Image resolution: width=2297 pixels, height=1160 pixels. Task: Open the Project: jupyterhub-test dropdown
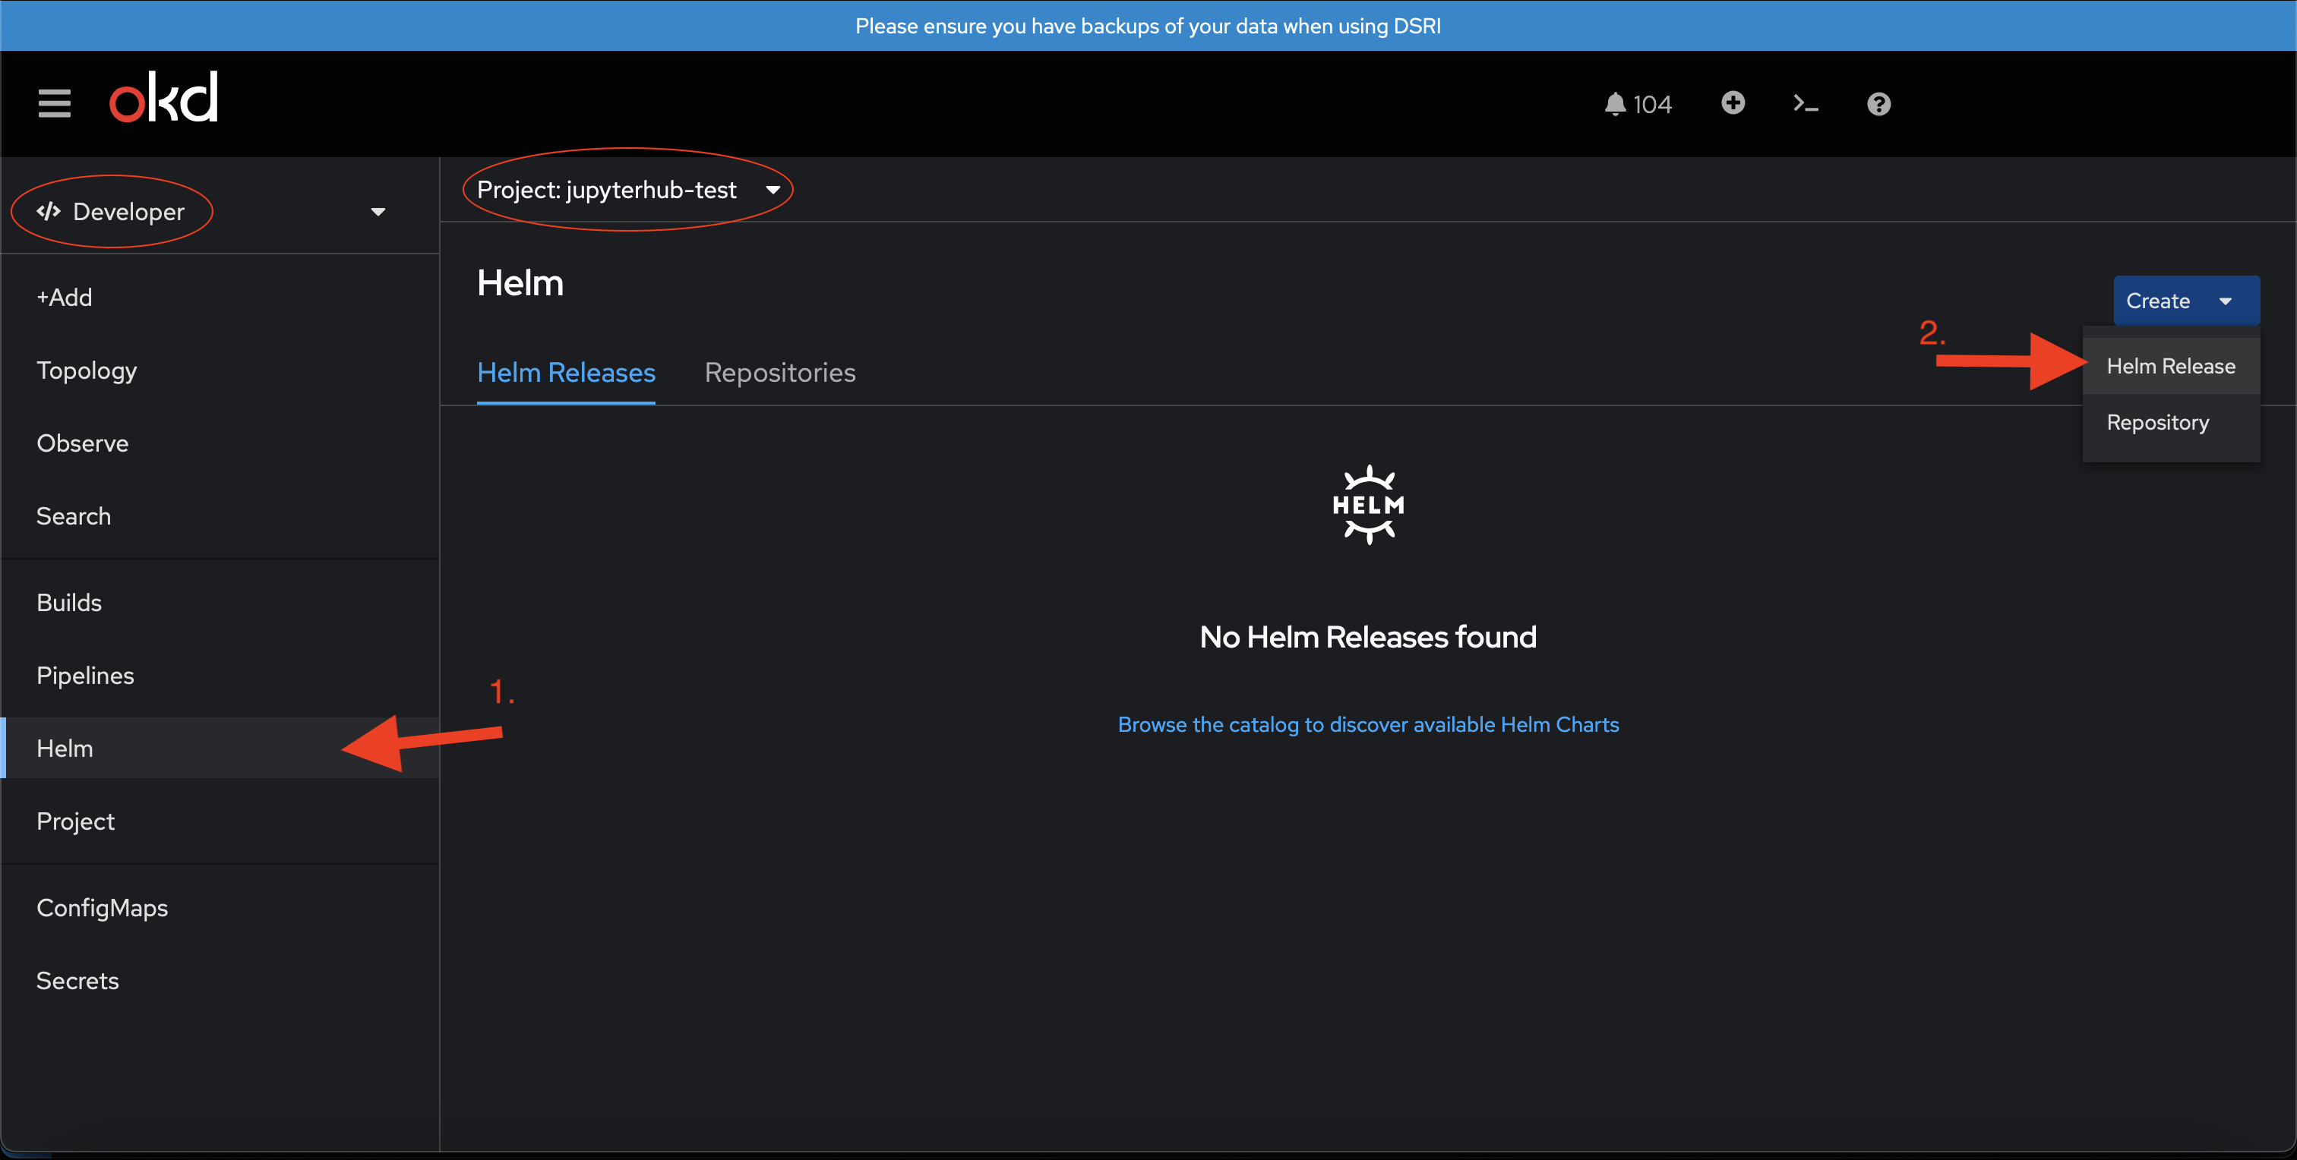[x=629, y=190]
